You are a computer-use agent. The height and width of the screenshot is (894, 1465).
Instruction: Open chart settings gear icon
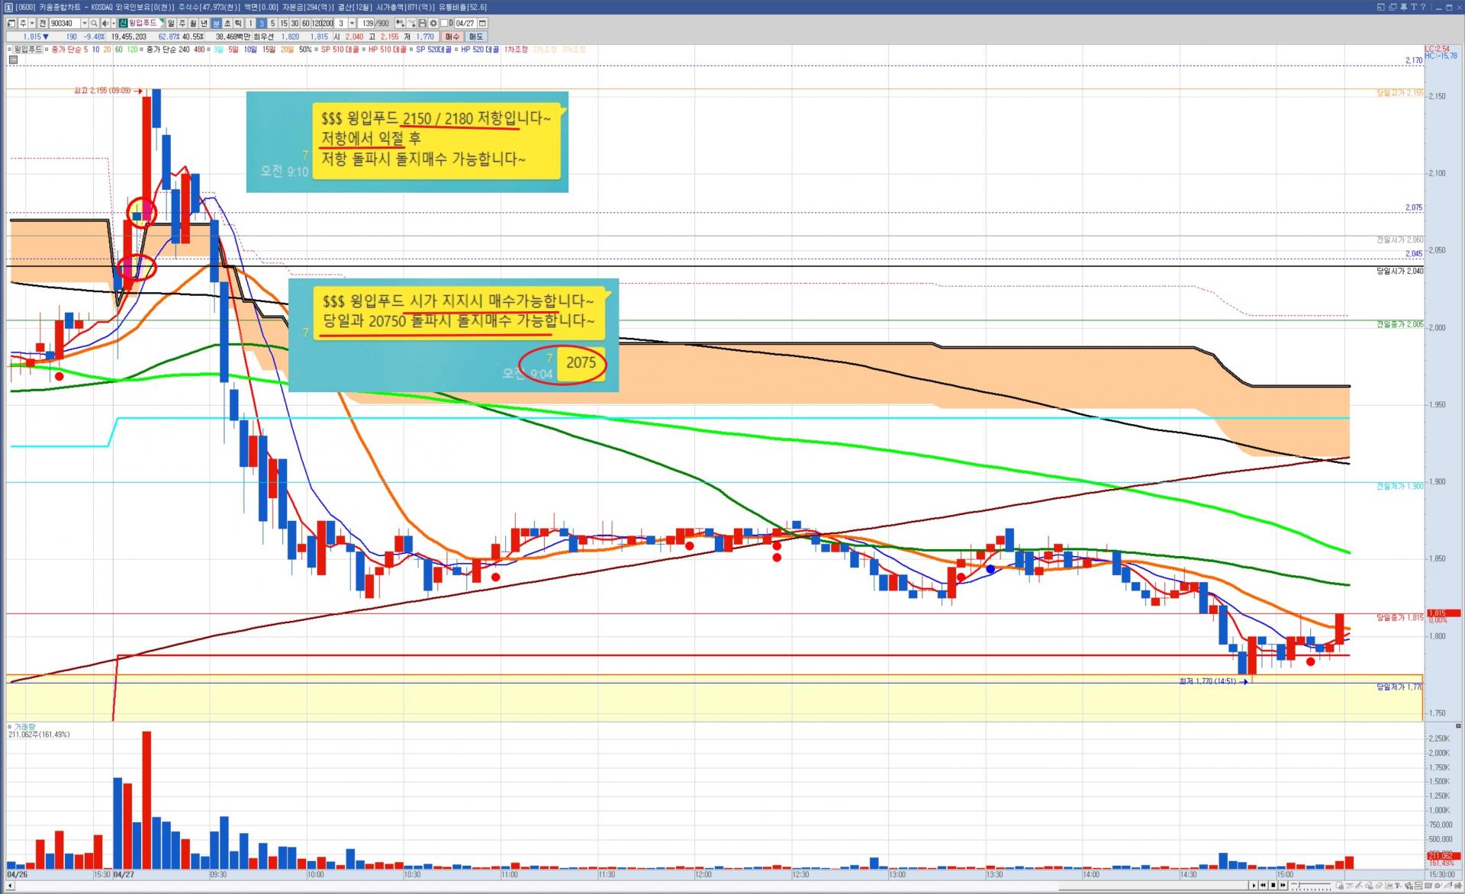pyautogui.click(x=433, y=24)
